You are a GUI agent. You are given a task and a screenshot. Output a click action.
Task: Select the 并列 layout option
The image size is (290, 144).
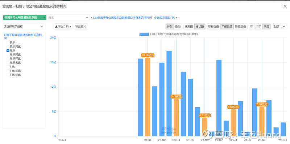[x=170, y=26]
